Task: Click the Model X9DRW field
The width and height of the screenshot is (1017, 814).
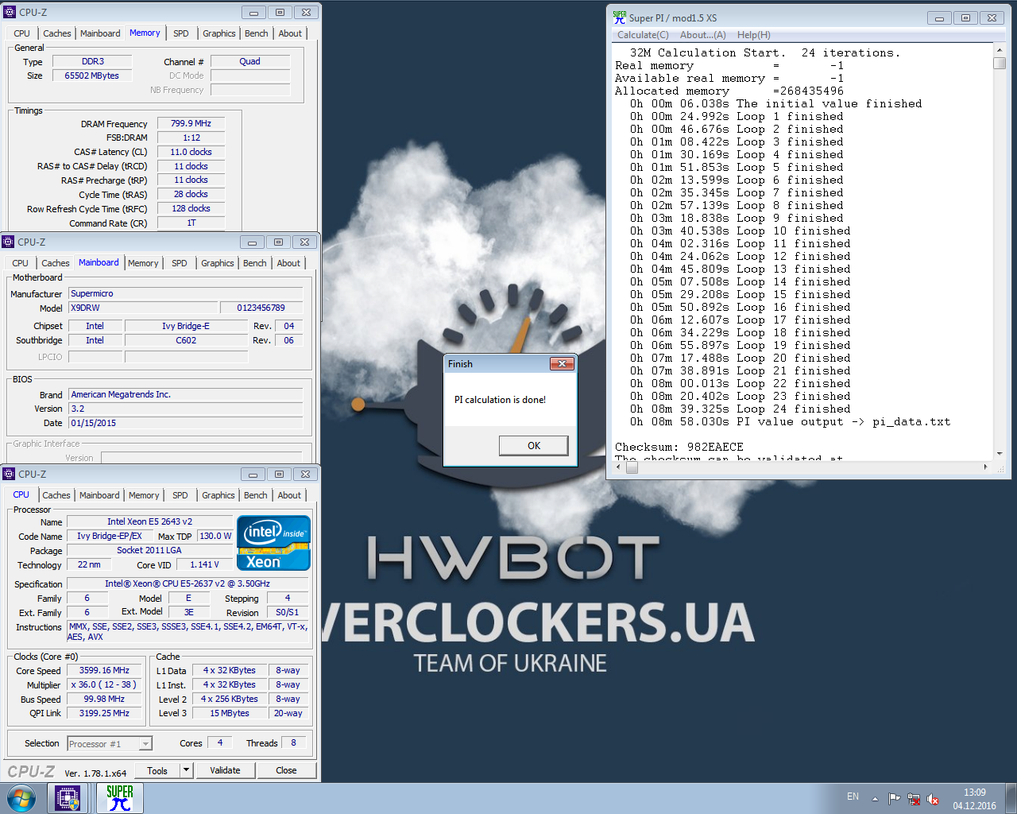Action: tap(143, 308)
